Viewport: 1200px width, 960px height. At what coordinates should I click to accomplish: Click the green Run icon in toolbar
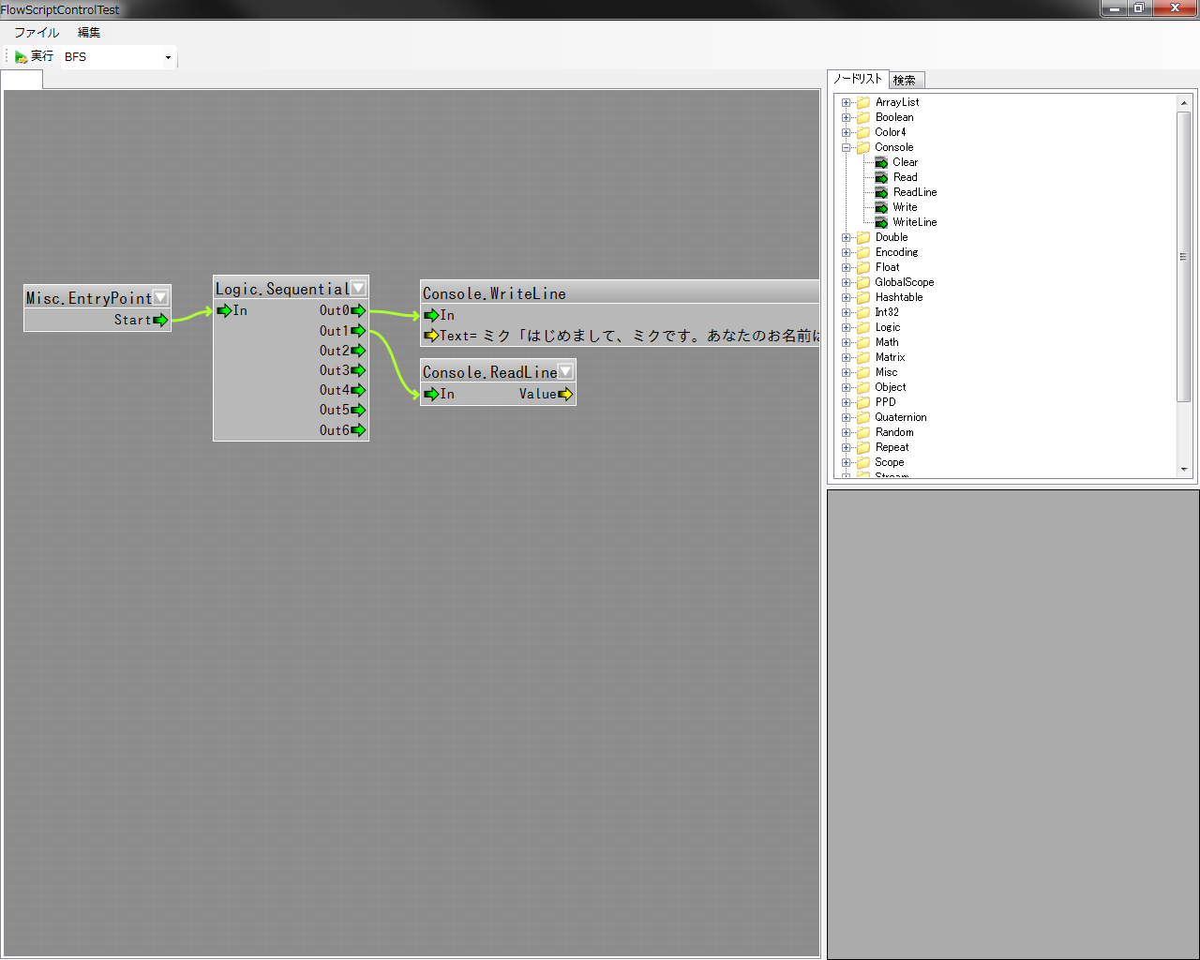click(21, 57)
